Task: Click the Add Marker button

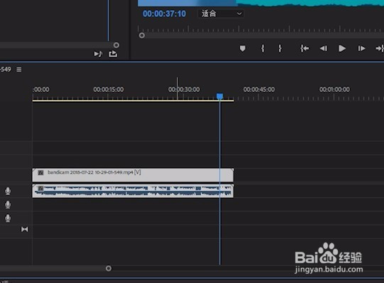Action: (243, 48)
